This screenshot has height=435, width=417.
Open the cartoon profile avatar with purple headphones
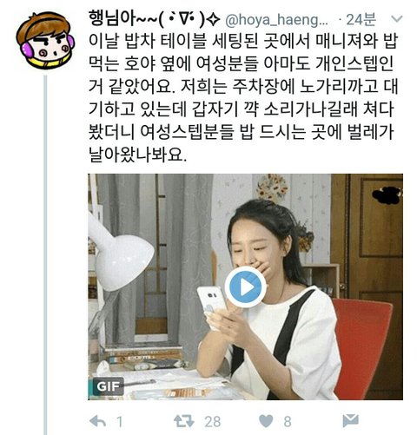[45, 40]
